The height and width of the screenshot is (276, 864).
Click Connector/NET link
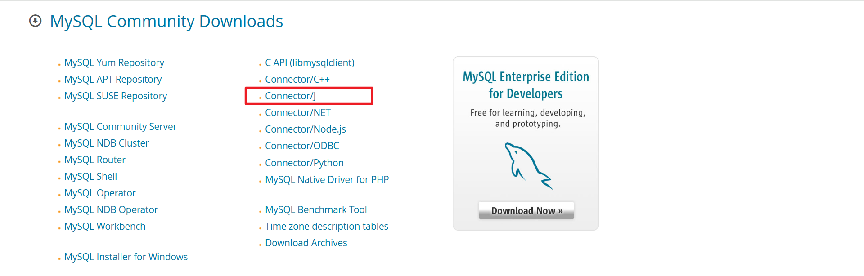298,113
